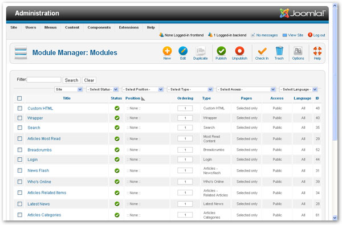Click the red Unpublish toolbar icon
342x225 pixels.
tap(239, 51)
